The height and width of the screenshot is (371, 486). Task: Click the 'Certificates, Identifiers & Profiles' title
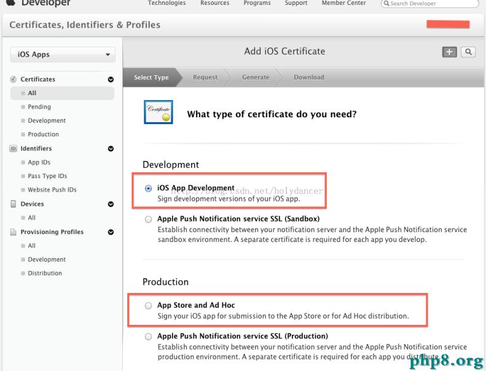coord(85,25)
